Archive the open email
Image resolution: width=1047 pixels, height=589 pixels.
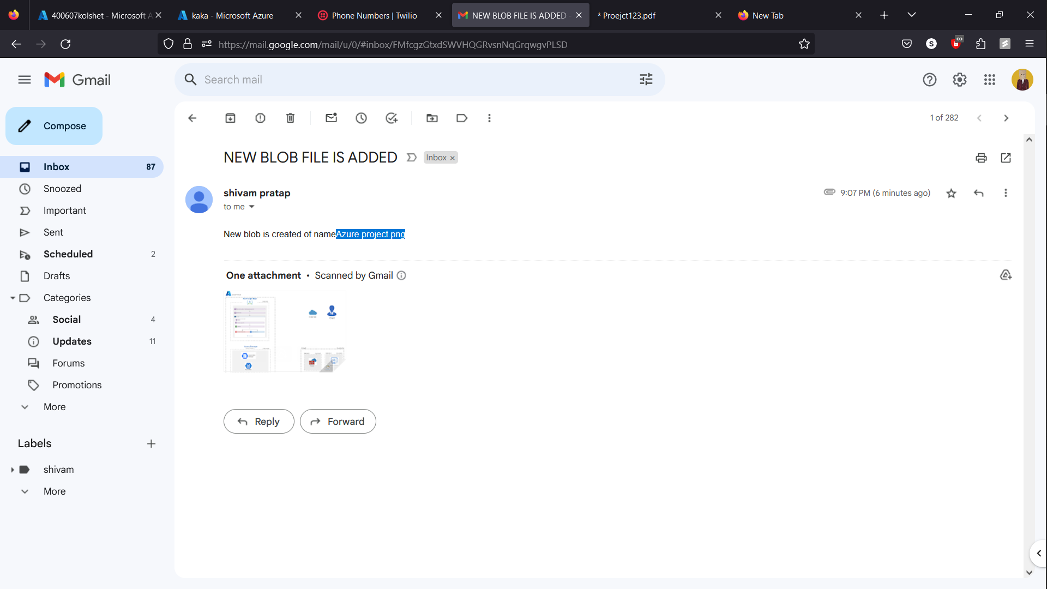230,118
